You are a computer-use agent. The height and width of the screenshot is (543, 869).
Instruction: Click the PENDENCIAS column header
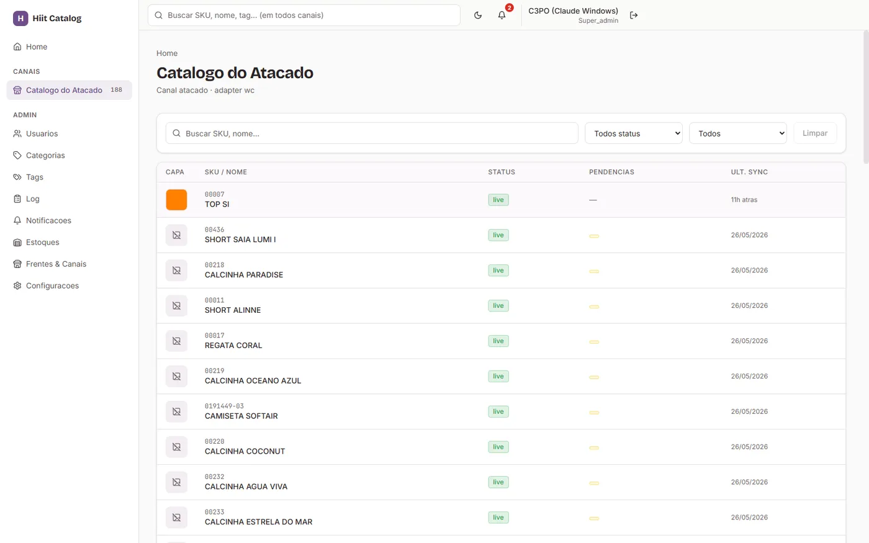point(611,172)
